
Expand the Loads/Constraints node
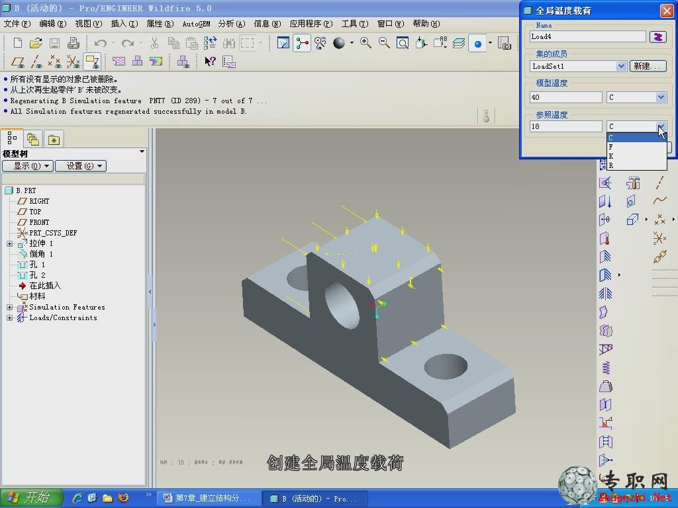9,318
